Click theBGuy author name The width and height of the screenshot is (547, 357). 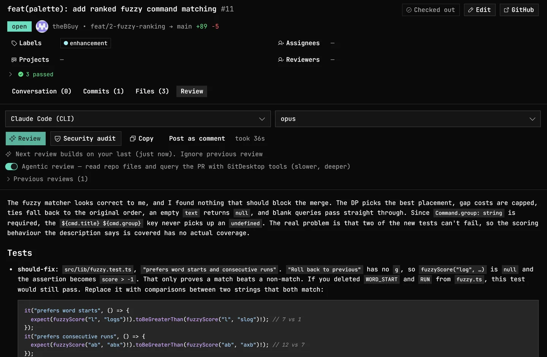point(65,27)
